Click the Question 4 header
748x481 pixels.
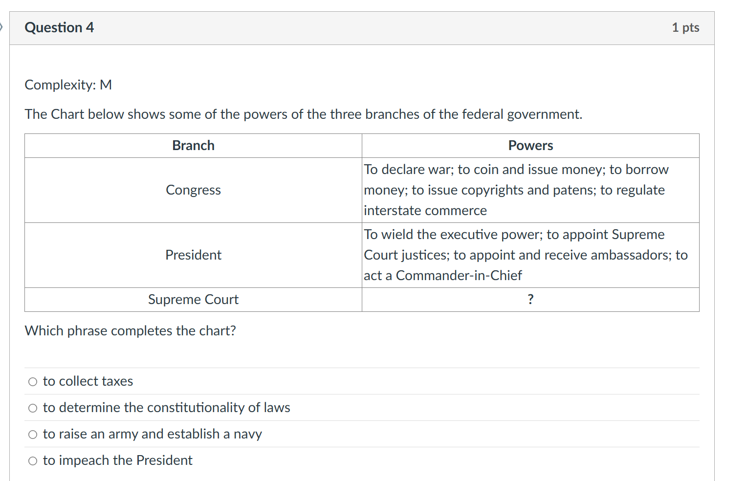59,27
